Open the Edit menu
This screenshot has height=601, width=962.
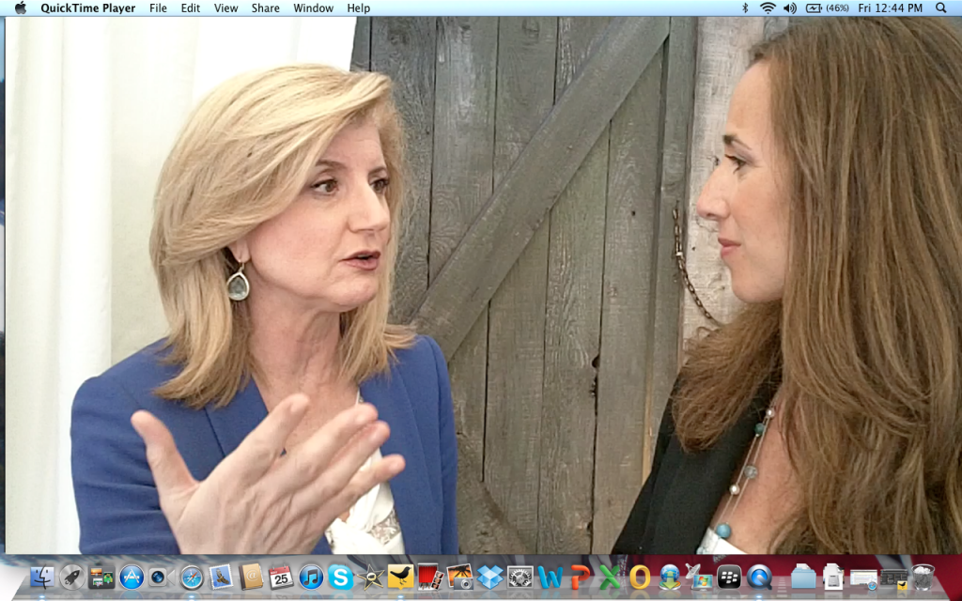190,8
